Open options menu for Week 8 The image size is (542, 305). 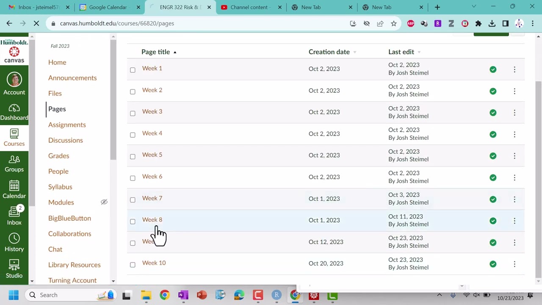tap(514, 221)
